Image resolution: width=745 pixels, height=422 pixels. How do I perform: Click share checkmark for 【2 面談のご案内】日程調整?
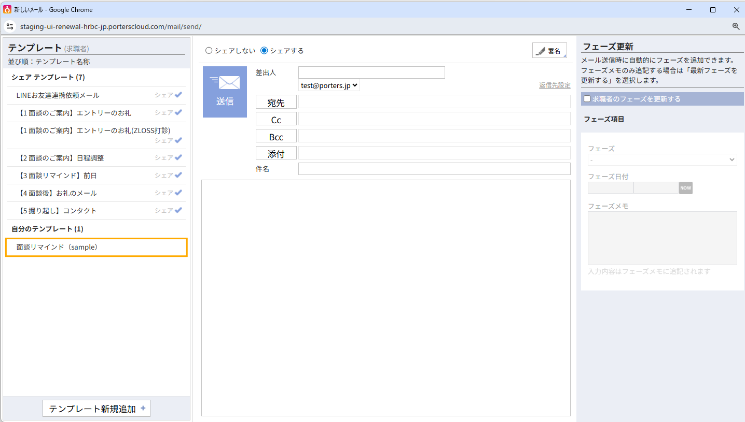tap(178, 157)
